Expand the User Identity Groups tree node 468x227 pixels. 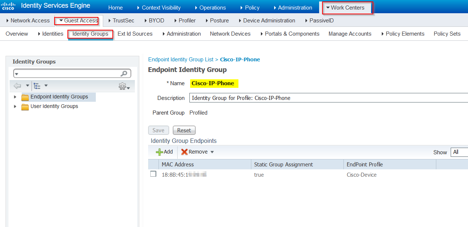pos(15,107)
